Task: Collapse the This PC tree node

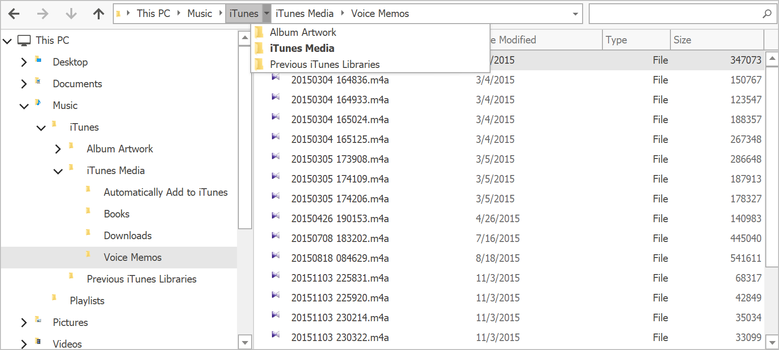Action: (7, 41)
